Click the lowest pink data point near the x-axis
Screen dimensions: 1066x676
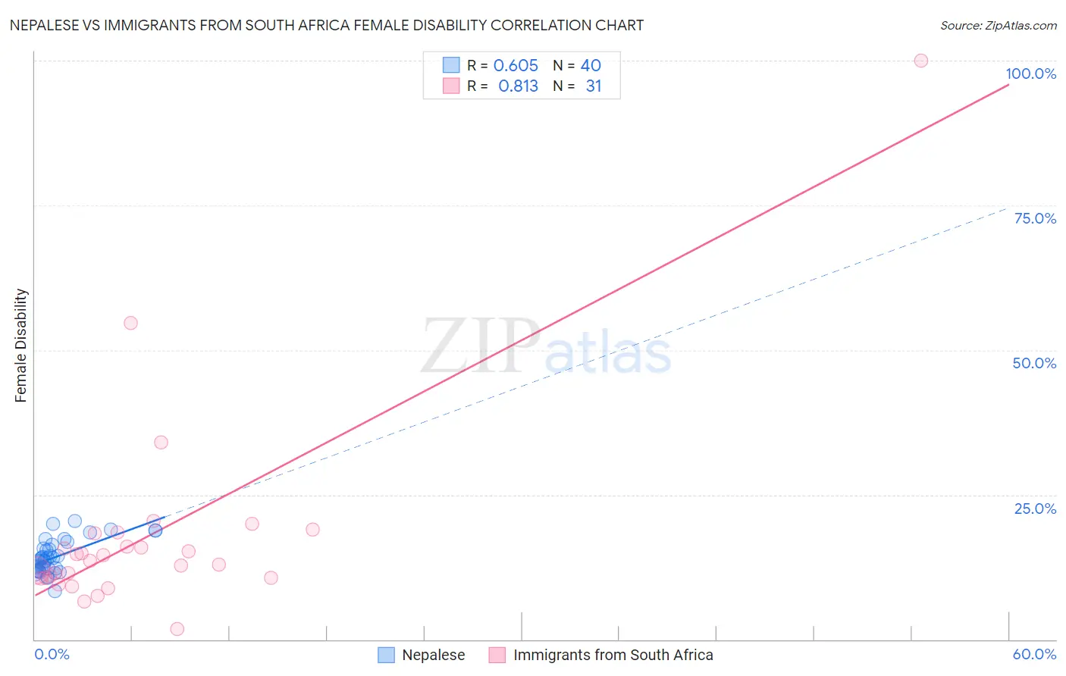pos(177,629)
